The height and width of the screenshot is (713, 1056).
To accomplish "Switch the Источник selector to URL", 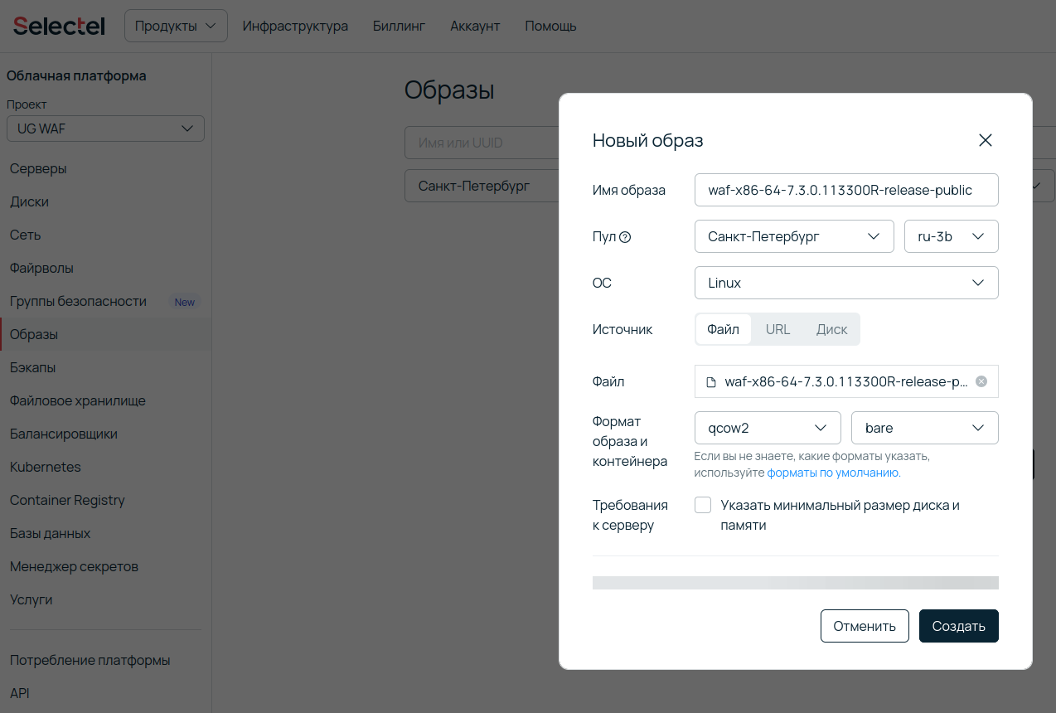I will (777, 329).
